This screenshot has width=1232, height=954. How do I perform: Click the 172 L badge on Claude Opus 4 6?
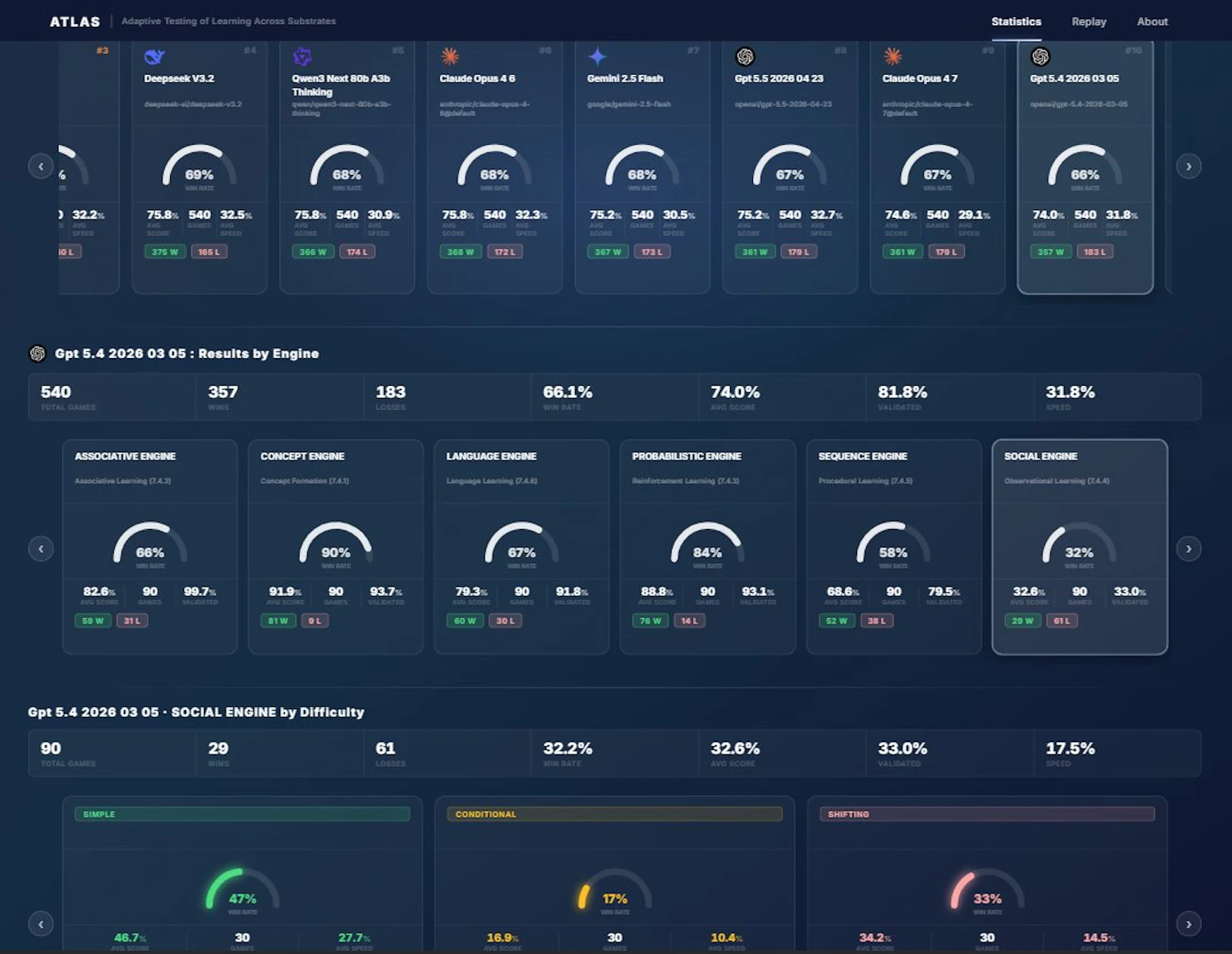(504, 252)
